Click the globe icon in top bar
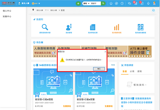 [x=117, y=3]
